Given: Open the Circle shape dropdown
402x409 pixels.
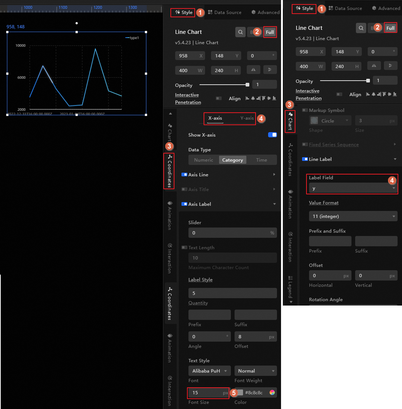Looking at the screenshot, I should pyautogui.click(x=330, y=121).
